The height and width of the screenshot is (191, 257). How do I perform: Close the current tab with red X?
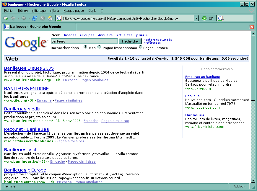252,27
